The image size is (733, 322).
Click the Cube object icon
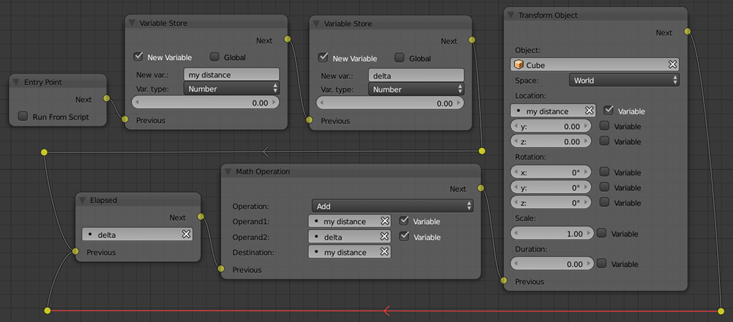coord(518,65)
